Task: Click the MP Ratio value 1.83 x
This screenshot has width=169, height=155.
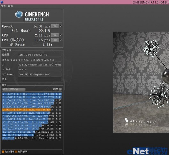Action: click(47, 45)
